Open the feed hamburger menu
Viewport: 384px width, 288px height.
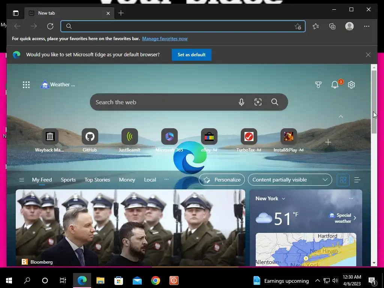21,180
